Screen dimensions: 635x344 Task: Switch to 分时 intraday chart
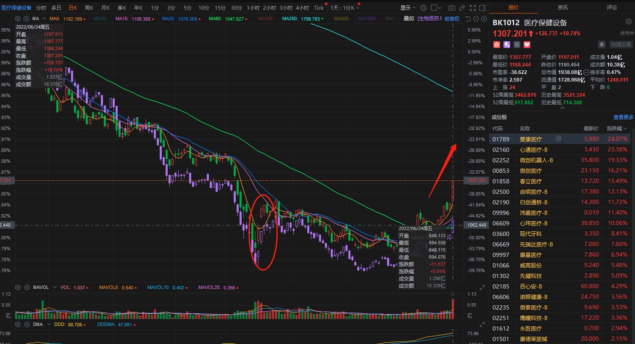pos(41,8)
